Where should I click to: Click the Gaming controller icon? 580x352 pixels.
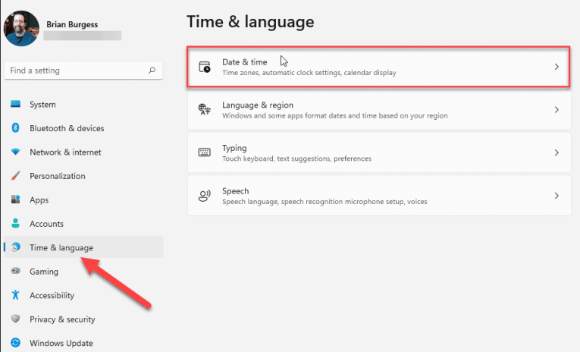(x=15, y=271)
